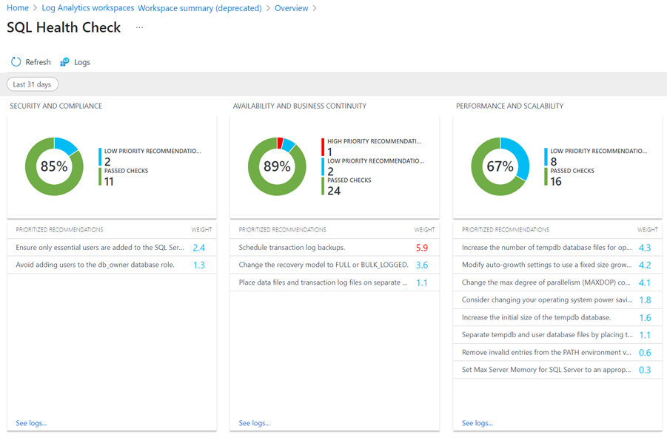Click the green Passed Checks bar in Performance

click(x=546, y=176)
